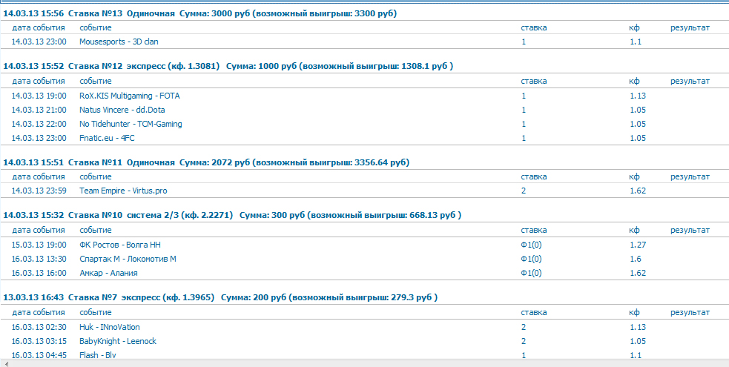Click date 14.03.13 22:00 in No Tidehunter row

coord(39,124)
